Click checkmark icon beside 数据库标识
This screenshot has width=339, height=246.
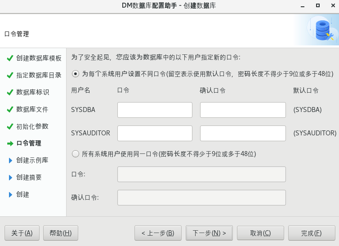coord(10,92)
